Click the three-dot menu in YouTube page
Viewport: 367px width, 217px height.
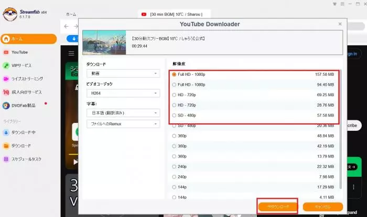pos(353,187)
